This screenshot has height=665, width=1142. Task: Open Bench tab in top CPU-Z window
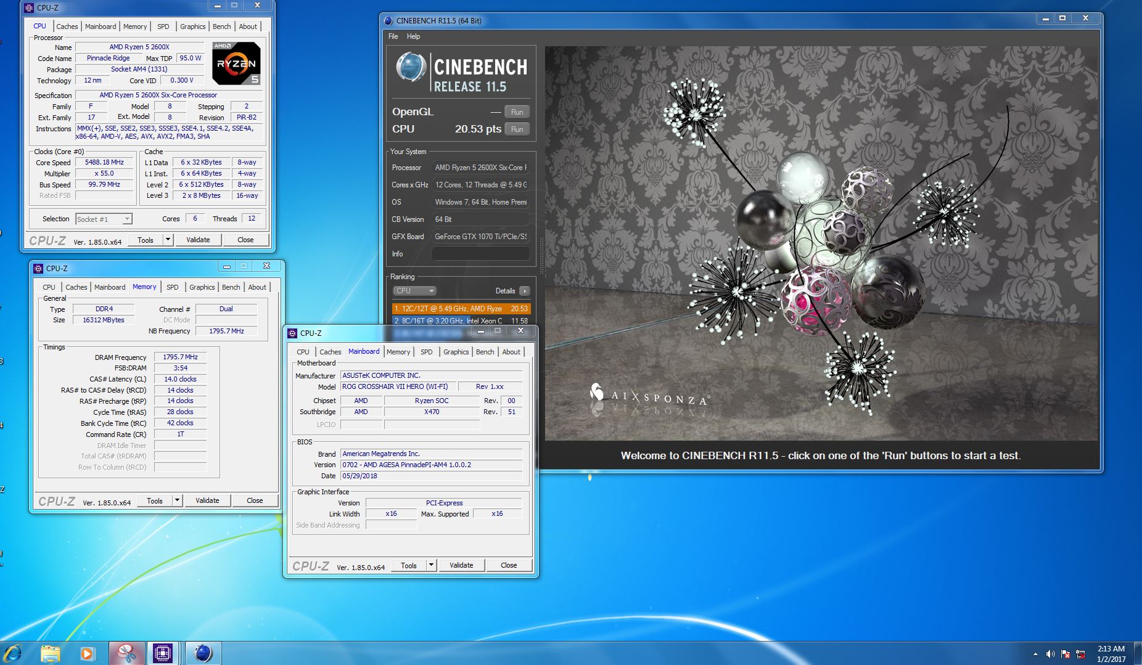pos(222,27)
